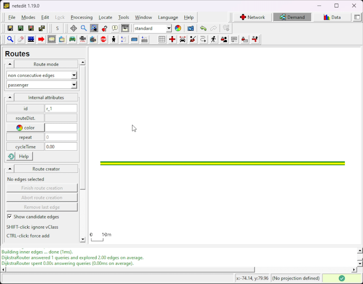Click the green undo arrow
The height and width of the screenshot is (284, 363).
tap(203, 28)
